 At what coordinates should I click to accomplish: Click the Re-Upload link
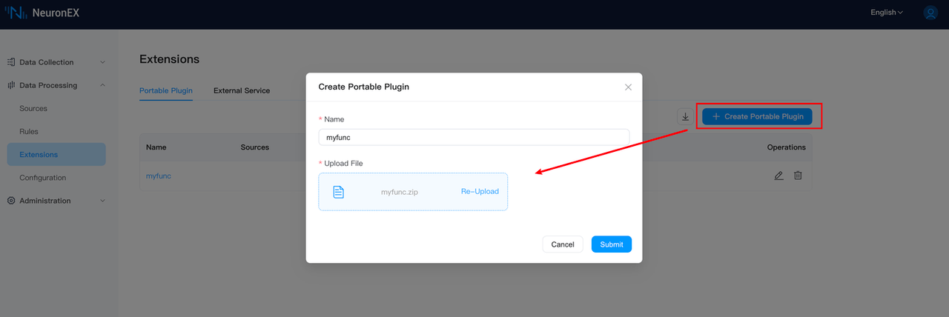(x=480, y=192)
